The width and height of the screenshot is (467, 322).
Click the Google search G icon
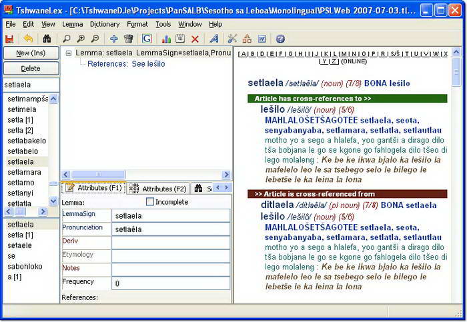click(147, 39)
